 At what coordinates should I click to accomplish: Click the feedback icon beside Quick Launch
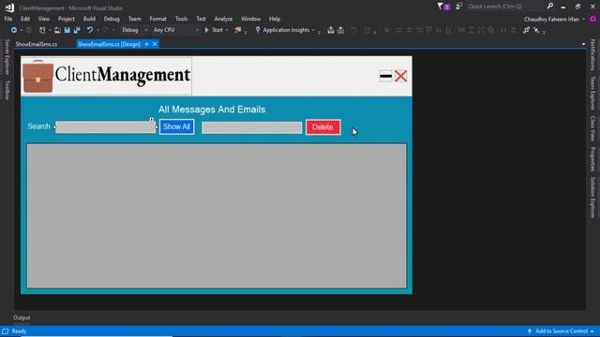pyautogui.click(x=458, y=7)
